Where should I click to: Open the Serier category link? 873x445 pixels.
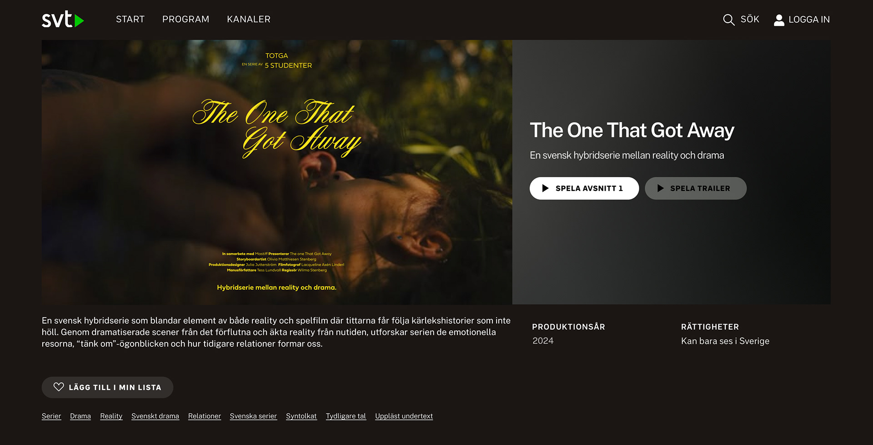pyautogui.click(x=51, y=416)
